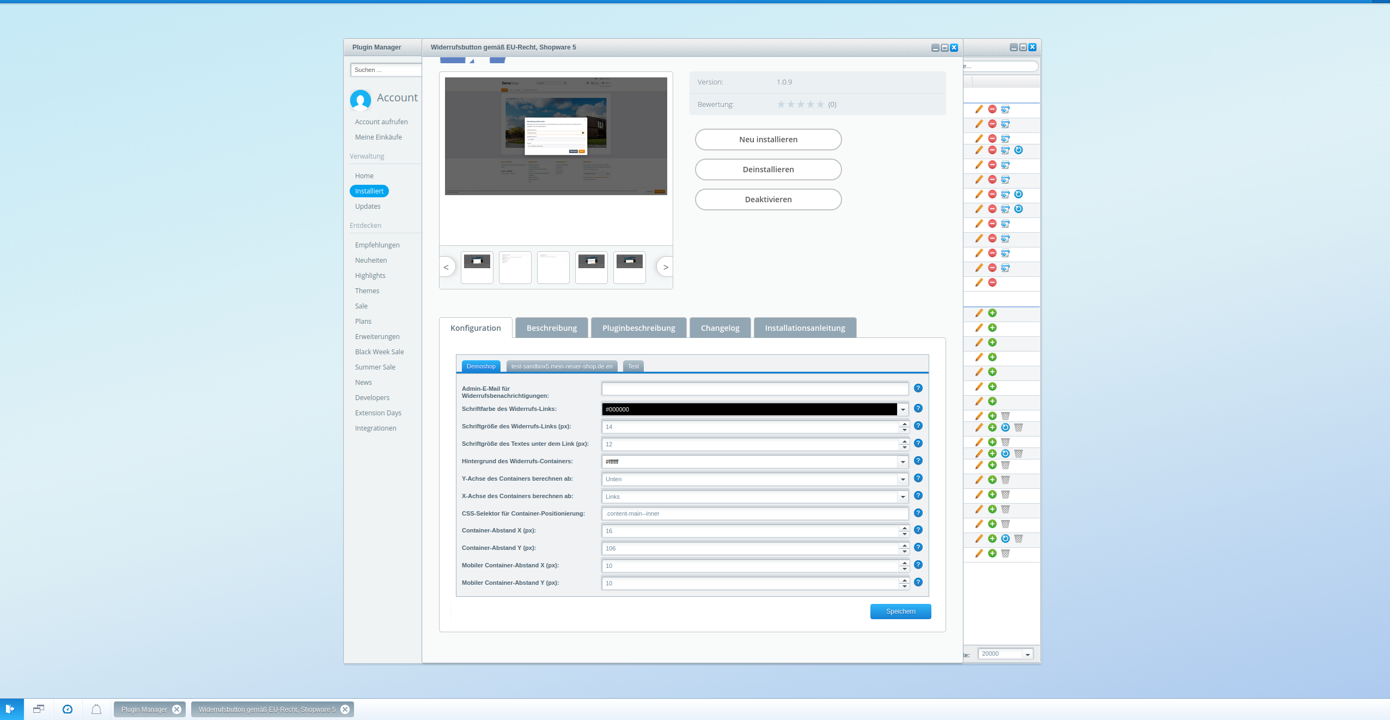Decrease Mobiler Container-Abstand Y value
Image resolution: width=1390 pixels, height=720 pixels.
tap(904, 586)
